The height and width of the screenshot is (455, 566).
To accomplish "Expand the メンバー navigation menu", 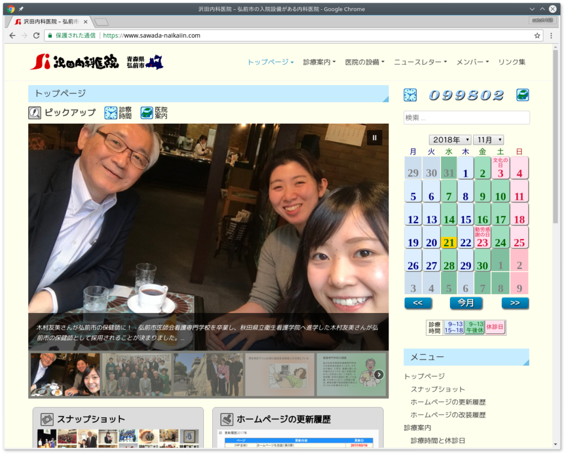I will (473, 62).
